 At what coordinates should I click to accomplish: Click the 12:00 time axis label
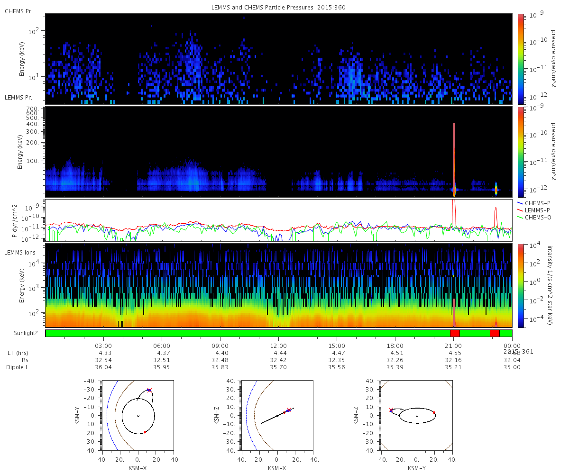[x=278, y=346]
